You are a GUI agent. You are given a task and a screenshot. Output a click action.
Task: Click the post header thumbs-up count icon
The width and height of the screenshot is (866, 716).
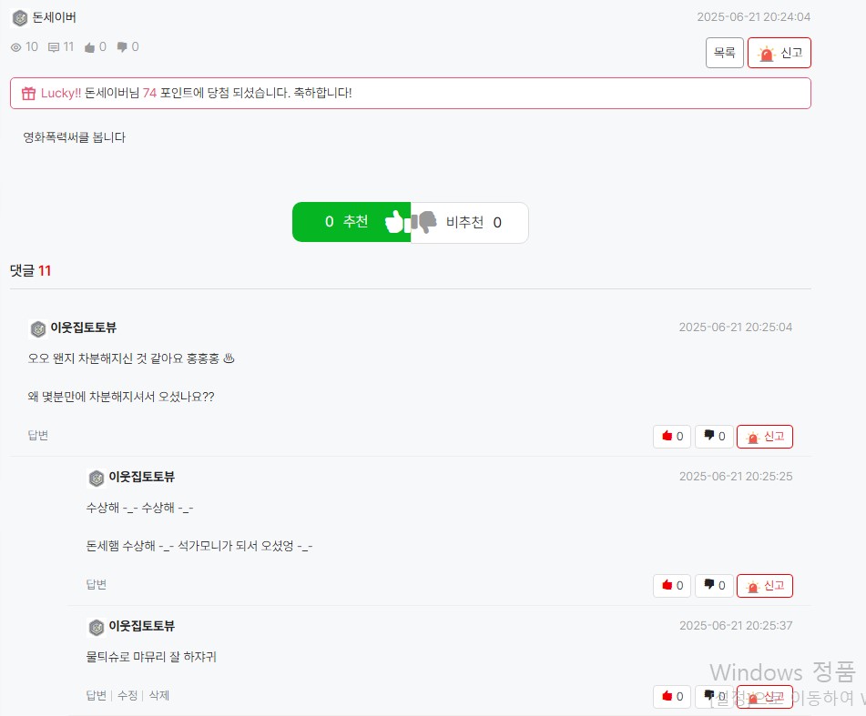[x=90, y=47]
